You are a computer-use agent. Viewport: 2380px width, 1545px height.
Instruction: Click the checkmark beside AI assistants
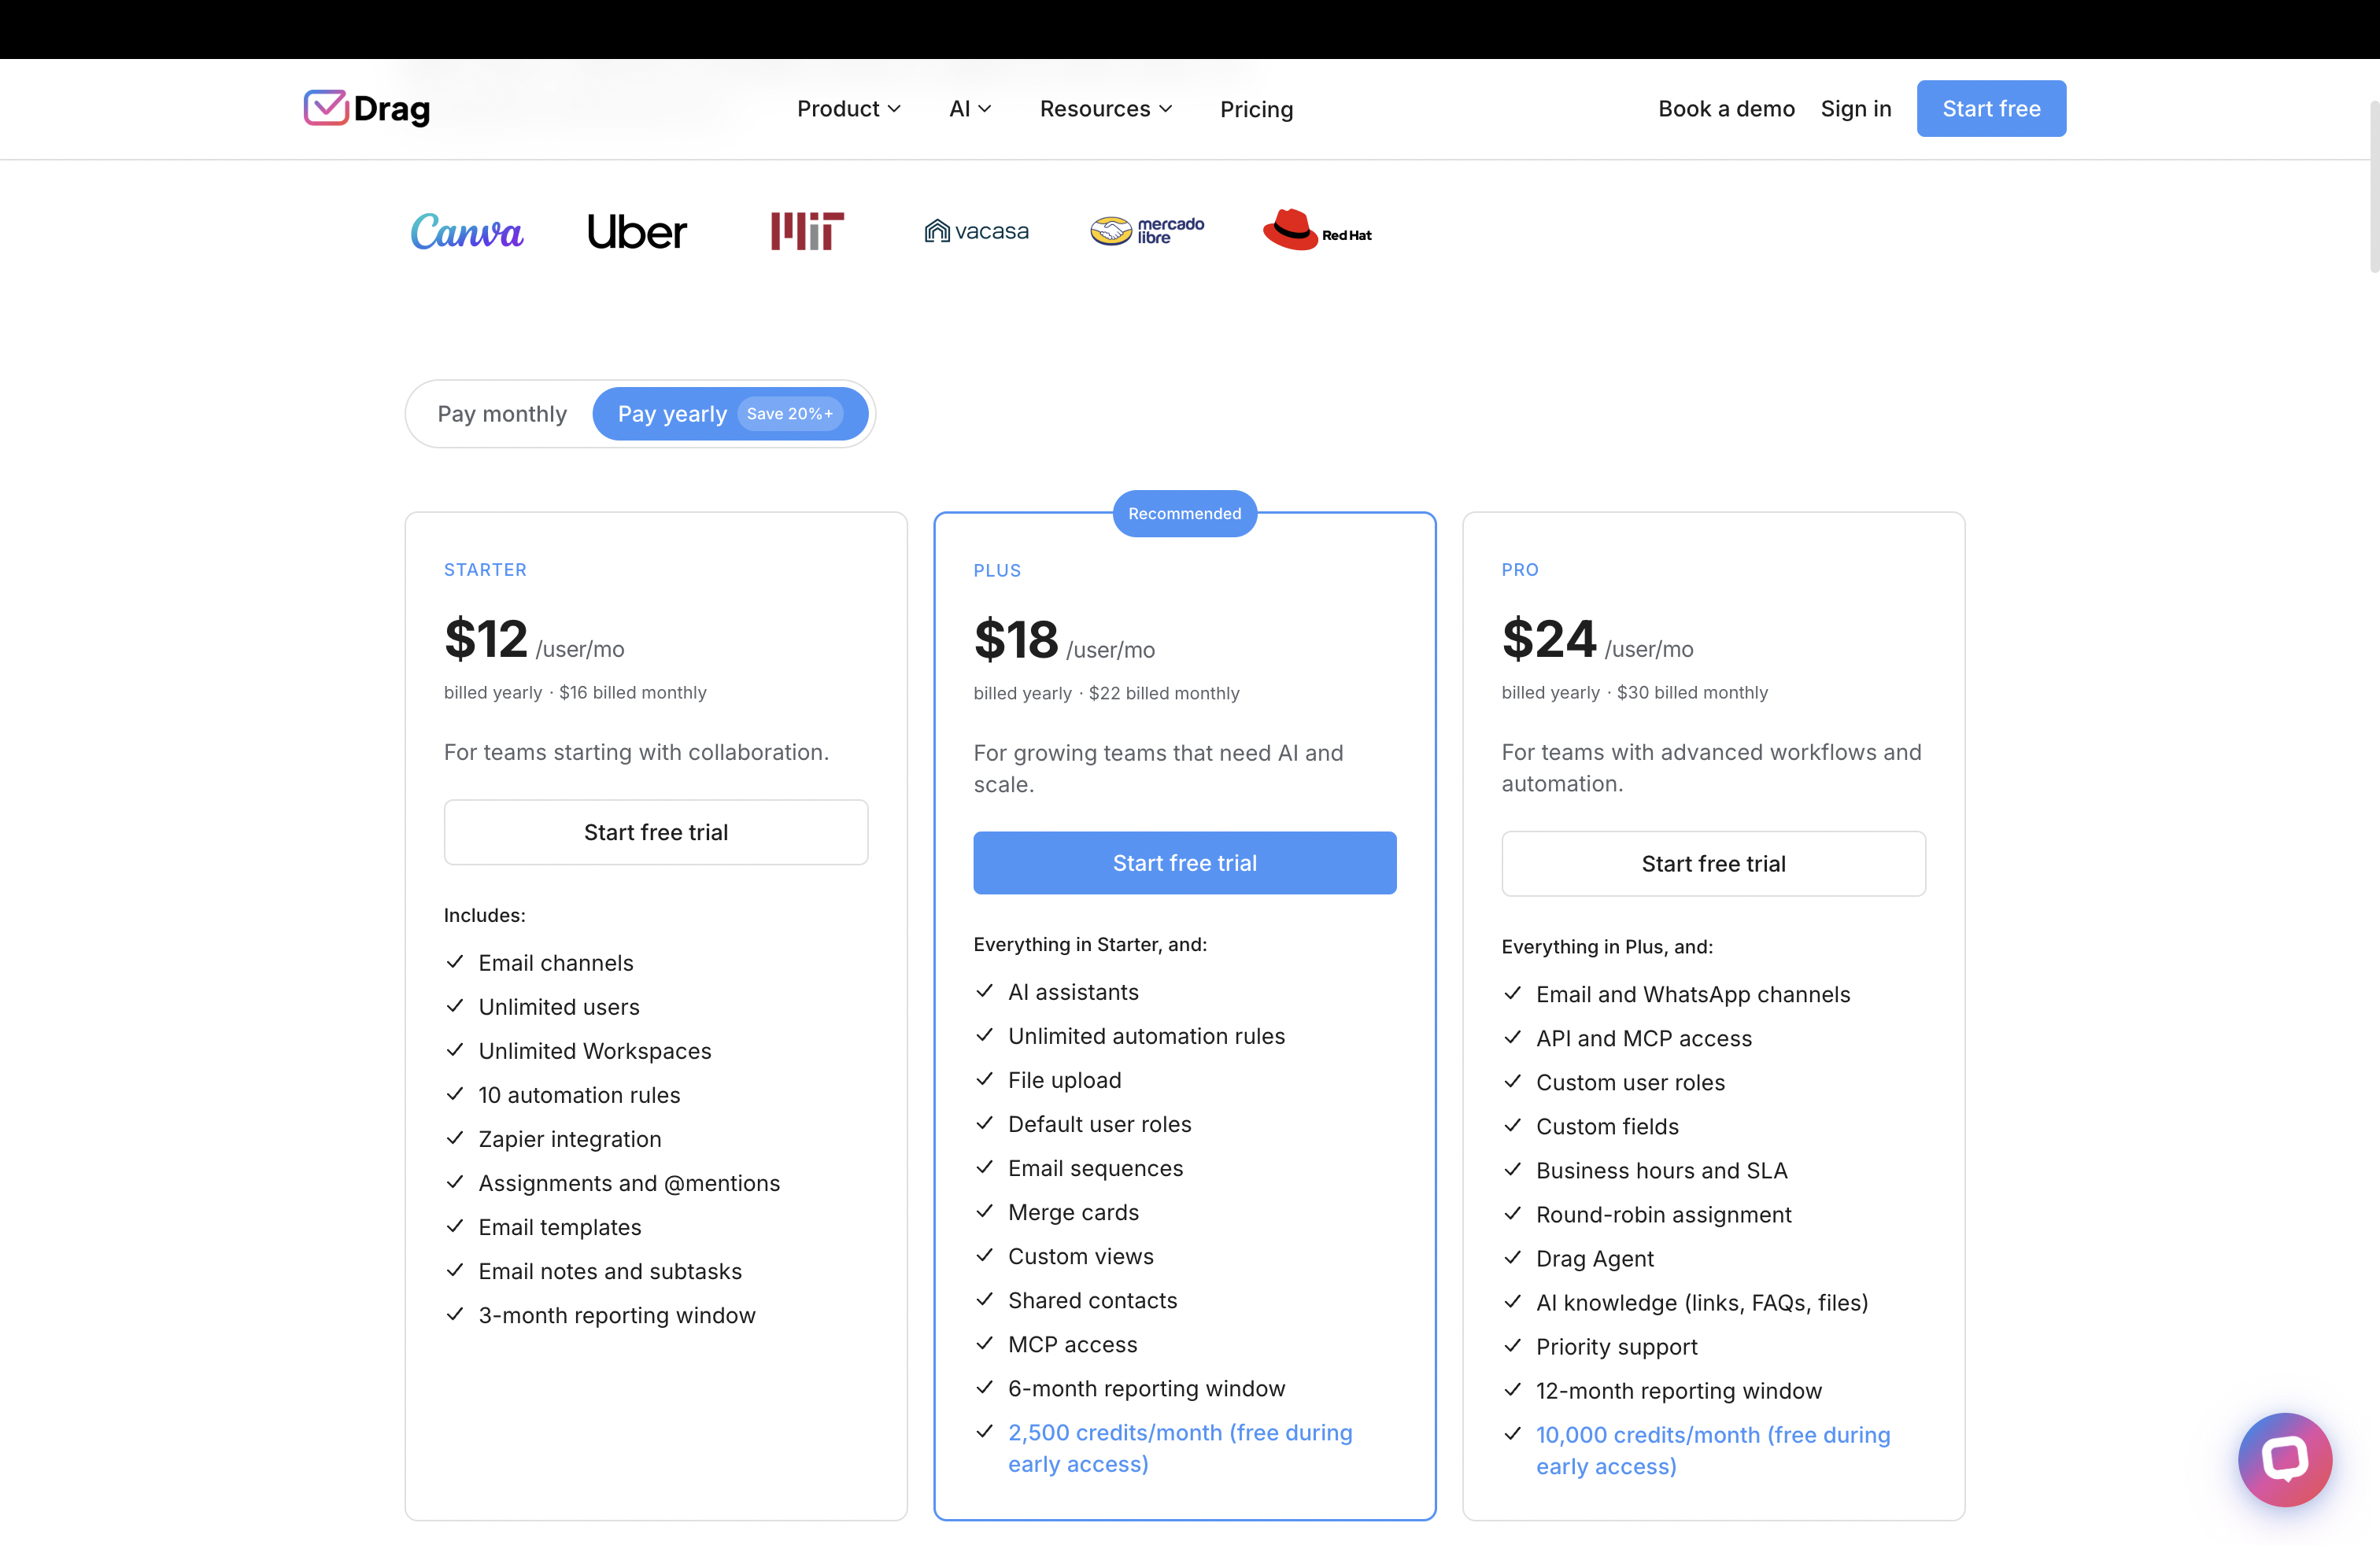pos(985,990)
